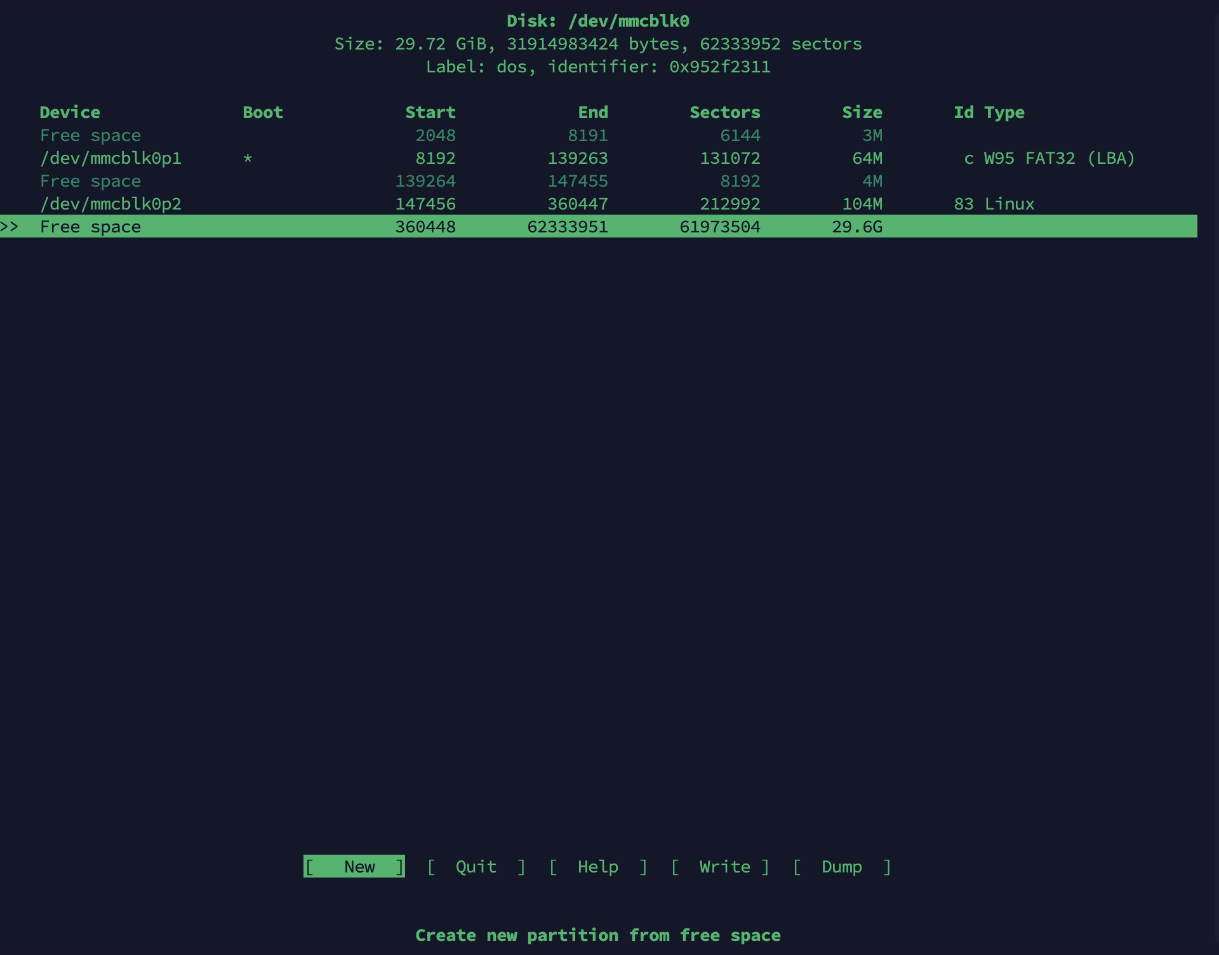1219x955 pixels.
Task: Click the boot flag star on mmcblk0p1
Action: [x=247, y=158]
